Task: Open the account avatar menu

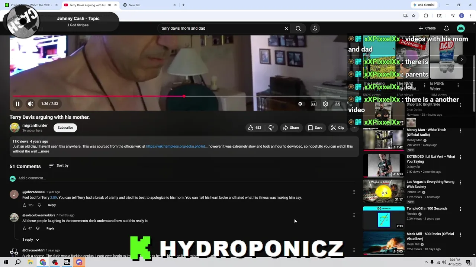Action: tap(461, 28)
